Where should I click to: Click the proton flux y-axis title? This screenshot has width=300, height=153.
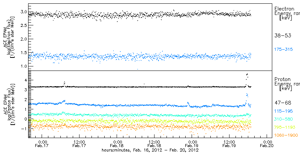click(8, 104)
